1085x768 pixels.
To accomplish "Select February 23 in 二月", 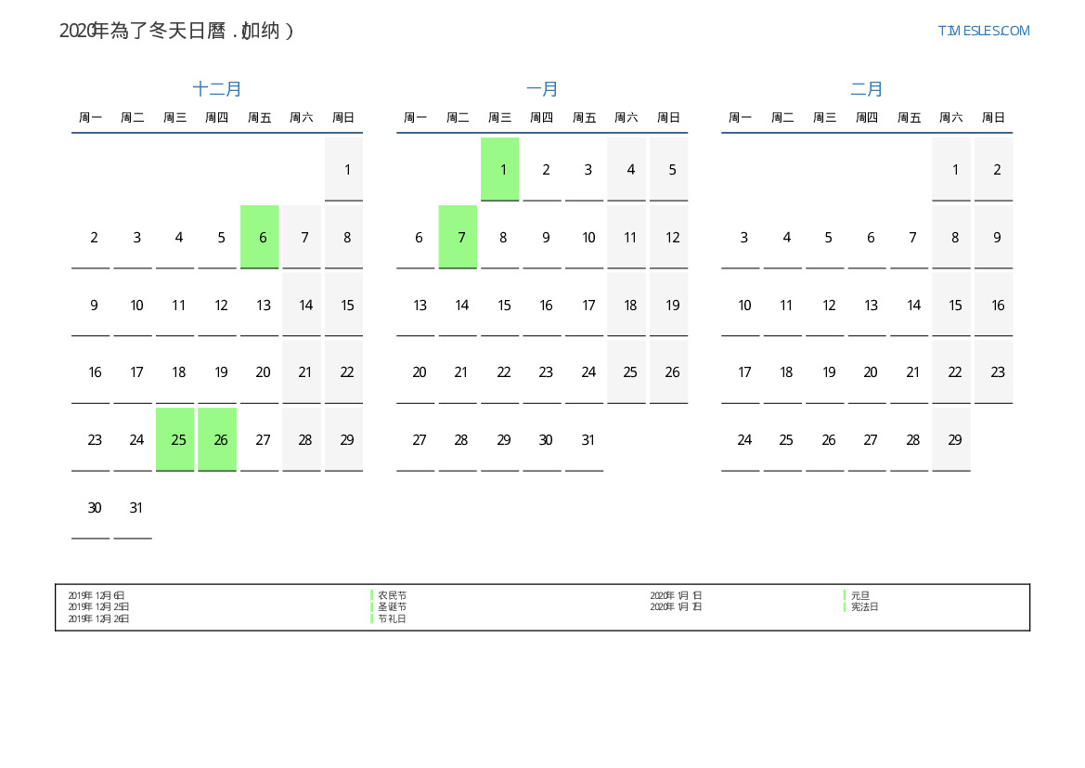I will tap(994, 371).
